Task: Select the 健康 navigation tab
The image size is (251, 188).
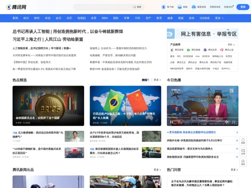Action: tap(170, 18)
